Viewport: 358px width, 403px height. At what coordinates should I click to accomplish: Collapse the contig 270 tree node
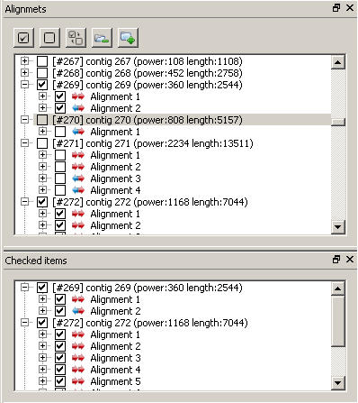[x=24, y=120]
